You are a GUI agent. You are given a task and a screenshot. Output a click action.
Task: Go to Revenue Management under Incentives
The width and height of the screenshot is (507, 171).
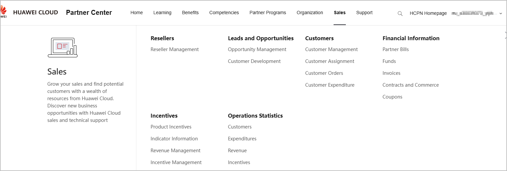pyautogui.click(x=175, y=151)
